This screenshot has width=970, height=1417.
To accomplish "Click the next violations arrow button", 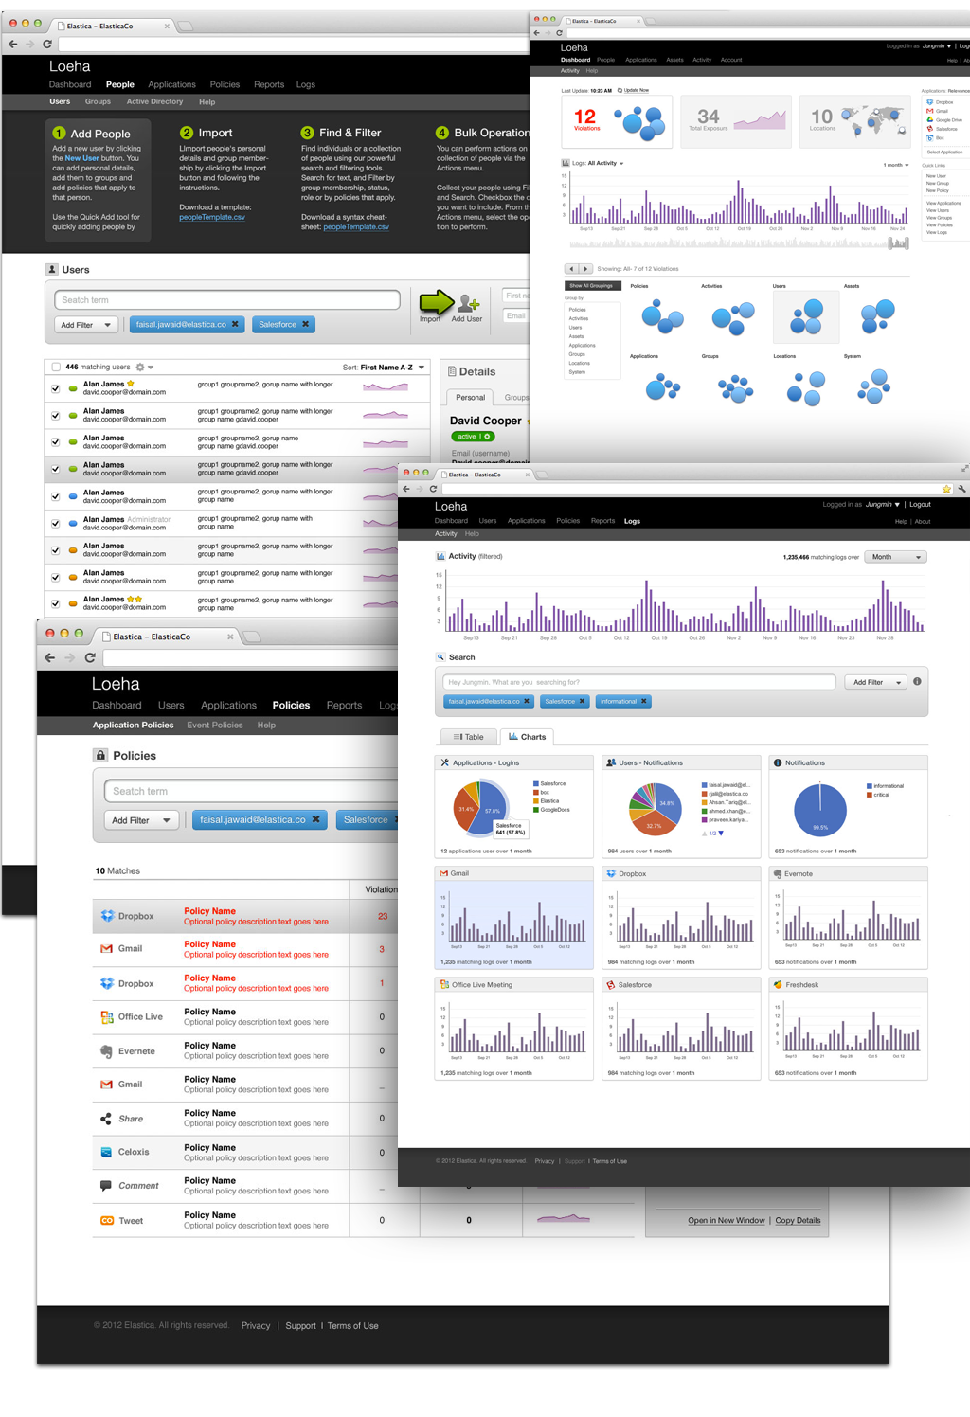I will pyautogui.click(x=585, y=269).
